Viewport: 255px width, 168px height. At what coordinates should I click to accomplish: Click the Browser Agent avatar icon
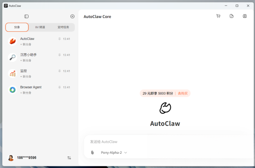click(12, 89)
